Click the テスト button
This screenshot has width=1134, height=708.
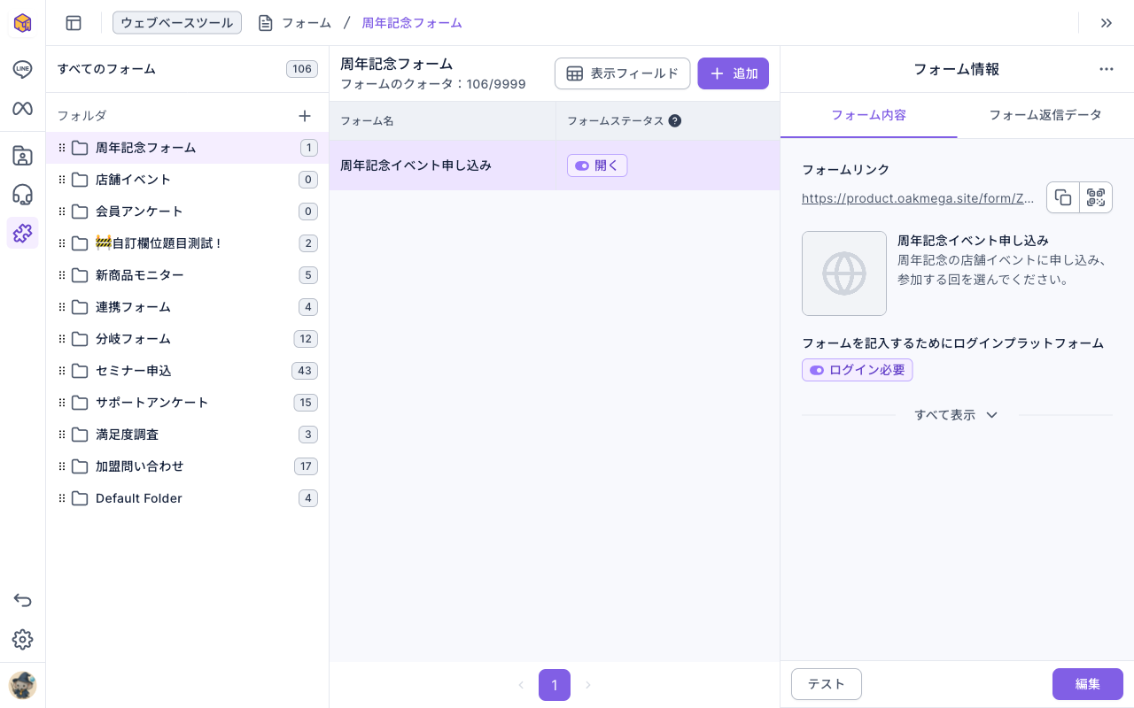click(x=827, y=684)
